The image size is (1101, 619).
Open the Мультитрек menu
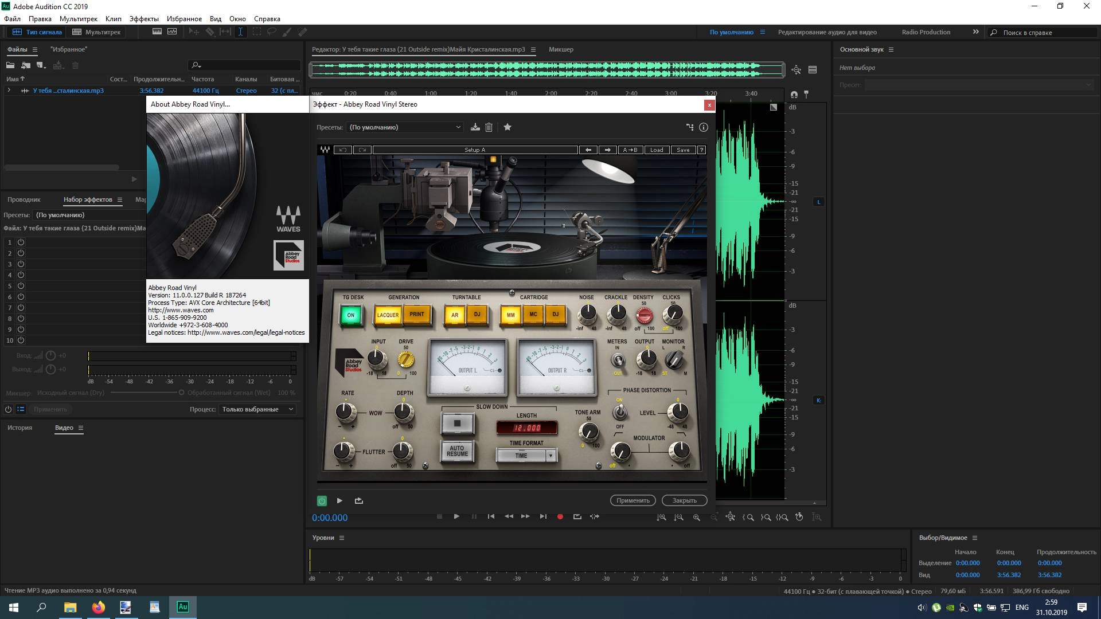[79, 19]
